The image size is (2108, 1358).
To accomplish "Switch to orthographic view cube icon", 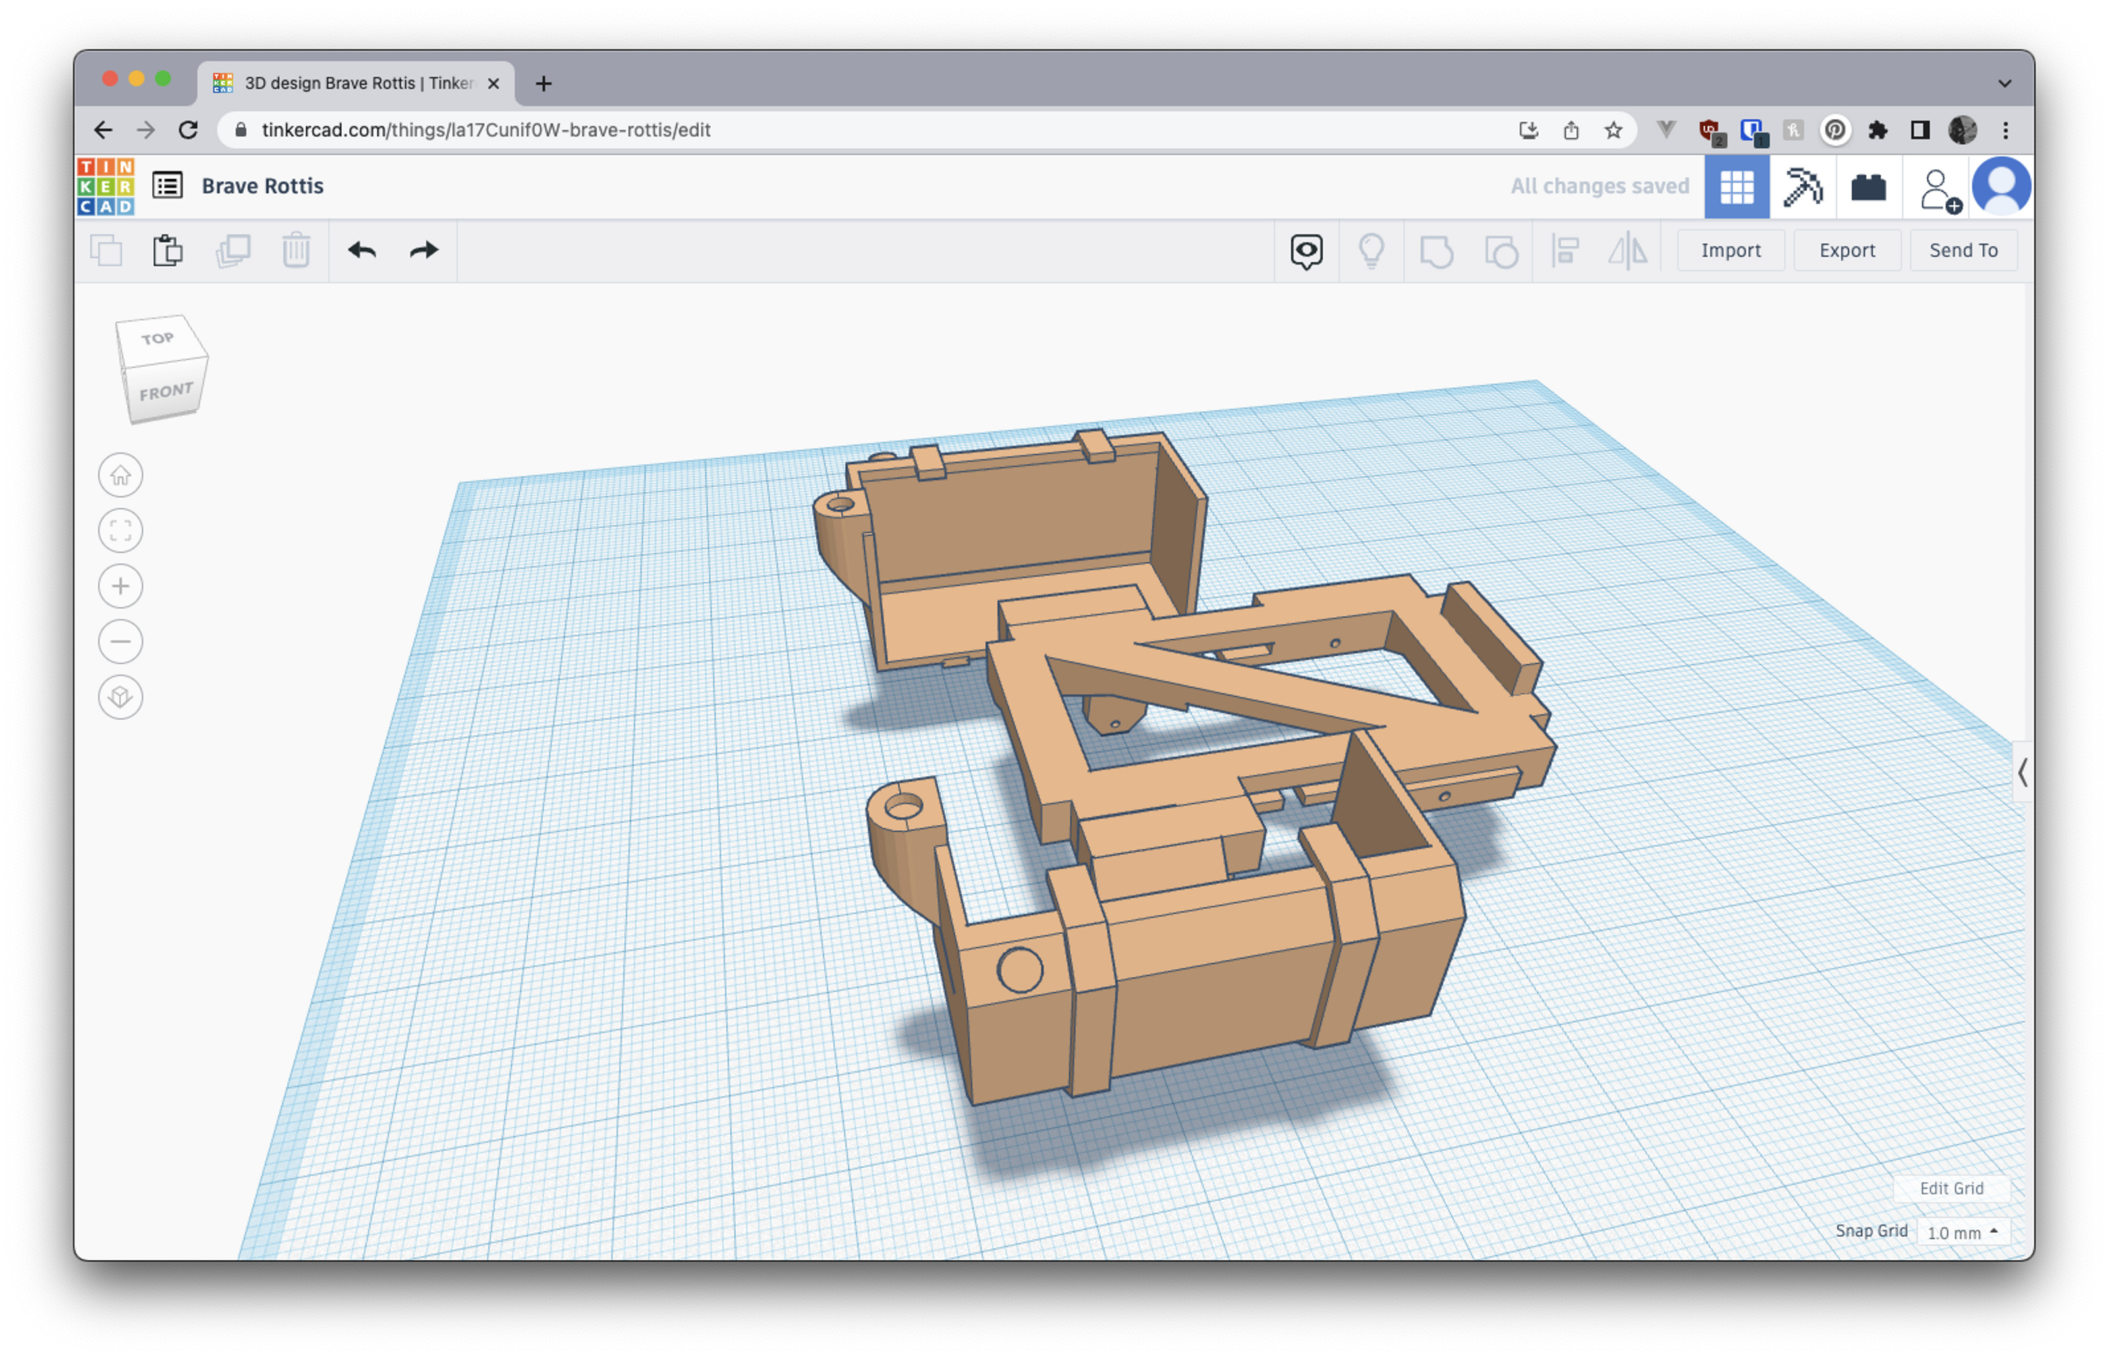I will click(121, 697).
